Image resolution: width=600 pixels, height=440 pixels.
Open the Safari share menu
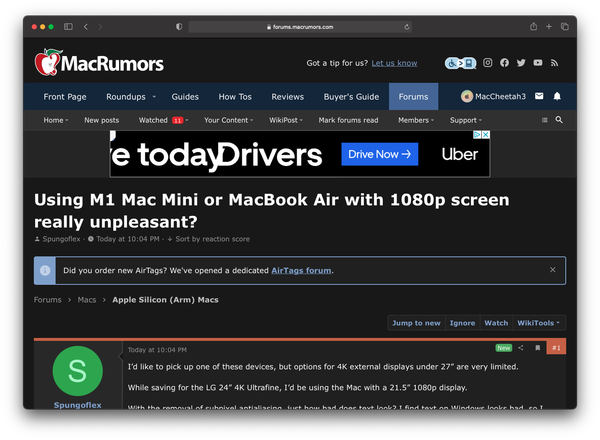[534, 26]
